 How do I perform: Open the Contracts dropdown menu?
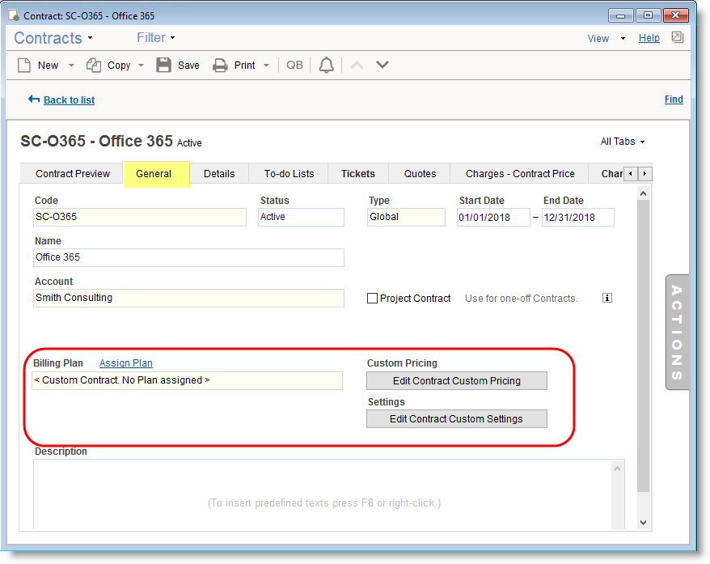click(x=53, y=38)
